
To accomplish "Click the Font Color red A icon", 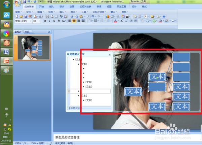I will tap(115, 21).
